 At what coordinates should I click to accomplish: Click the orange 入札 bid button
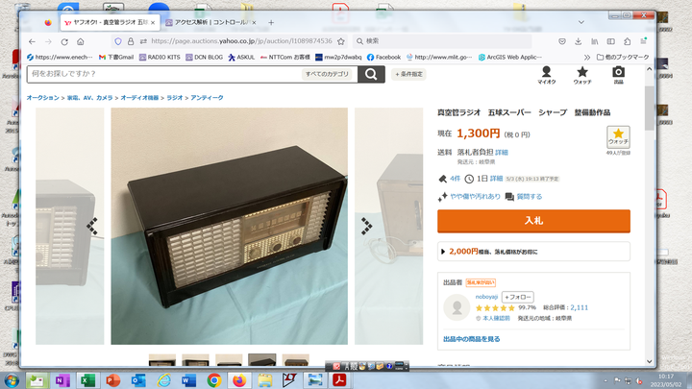(x=533, y=221)
